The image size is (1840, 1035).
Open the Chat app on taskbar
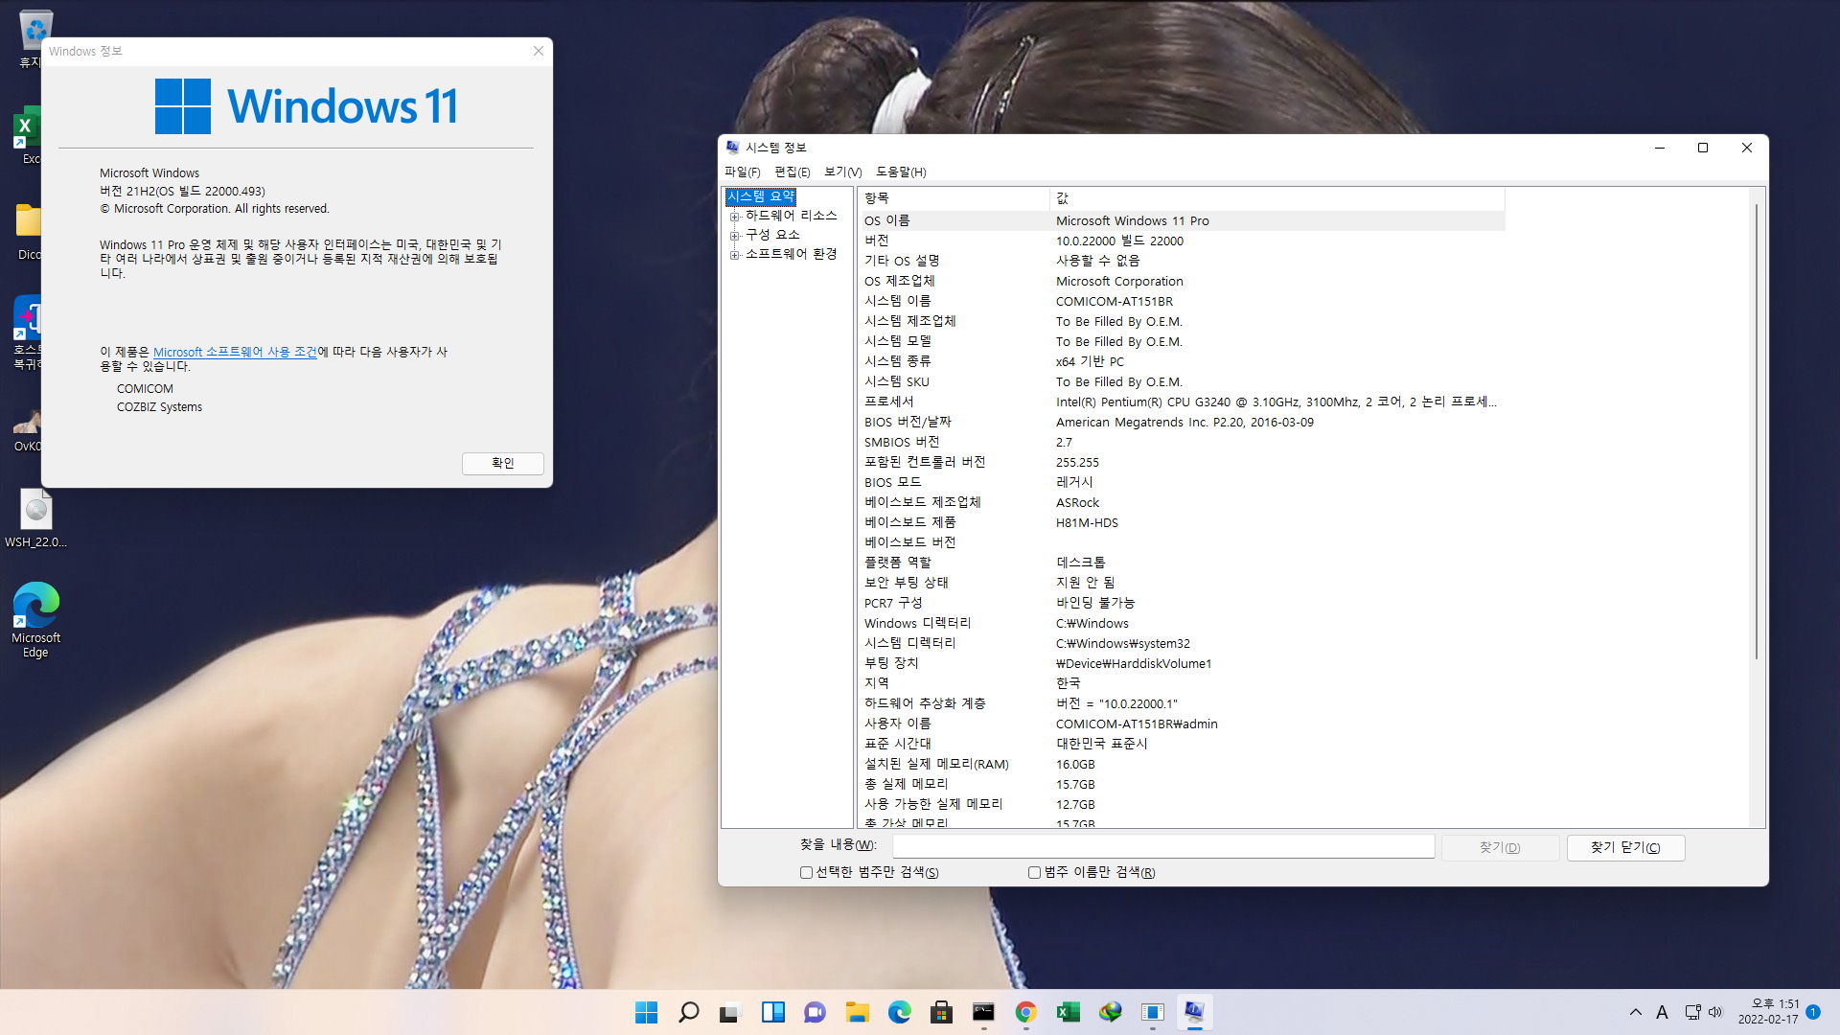click(815, 1012)
